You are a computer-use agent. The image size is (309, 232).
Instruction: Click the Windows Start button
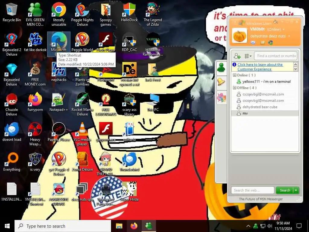point(7,226)
